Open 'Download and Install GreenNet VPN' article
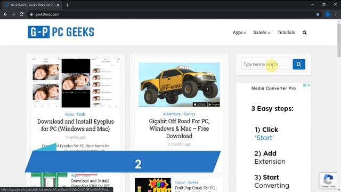Viewport: 341px width, 192px height. [90, 183]
